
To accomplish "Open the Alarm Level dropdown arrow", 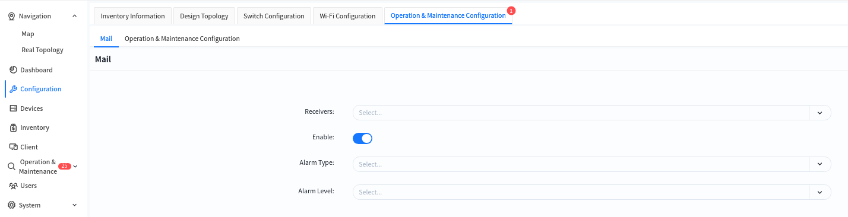I will tap(819, 192).
